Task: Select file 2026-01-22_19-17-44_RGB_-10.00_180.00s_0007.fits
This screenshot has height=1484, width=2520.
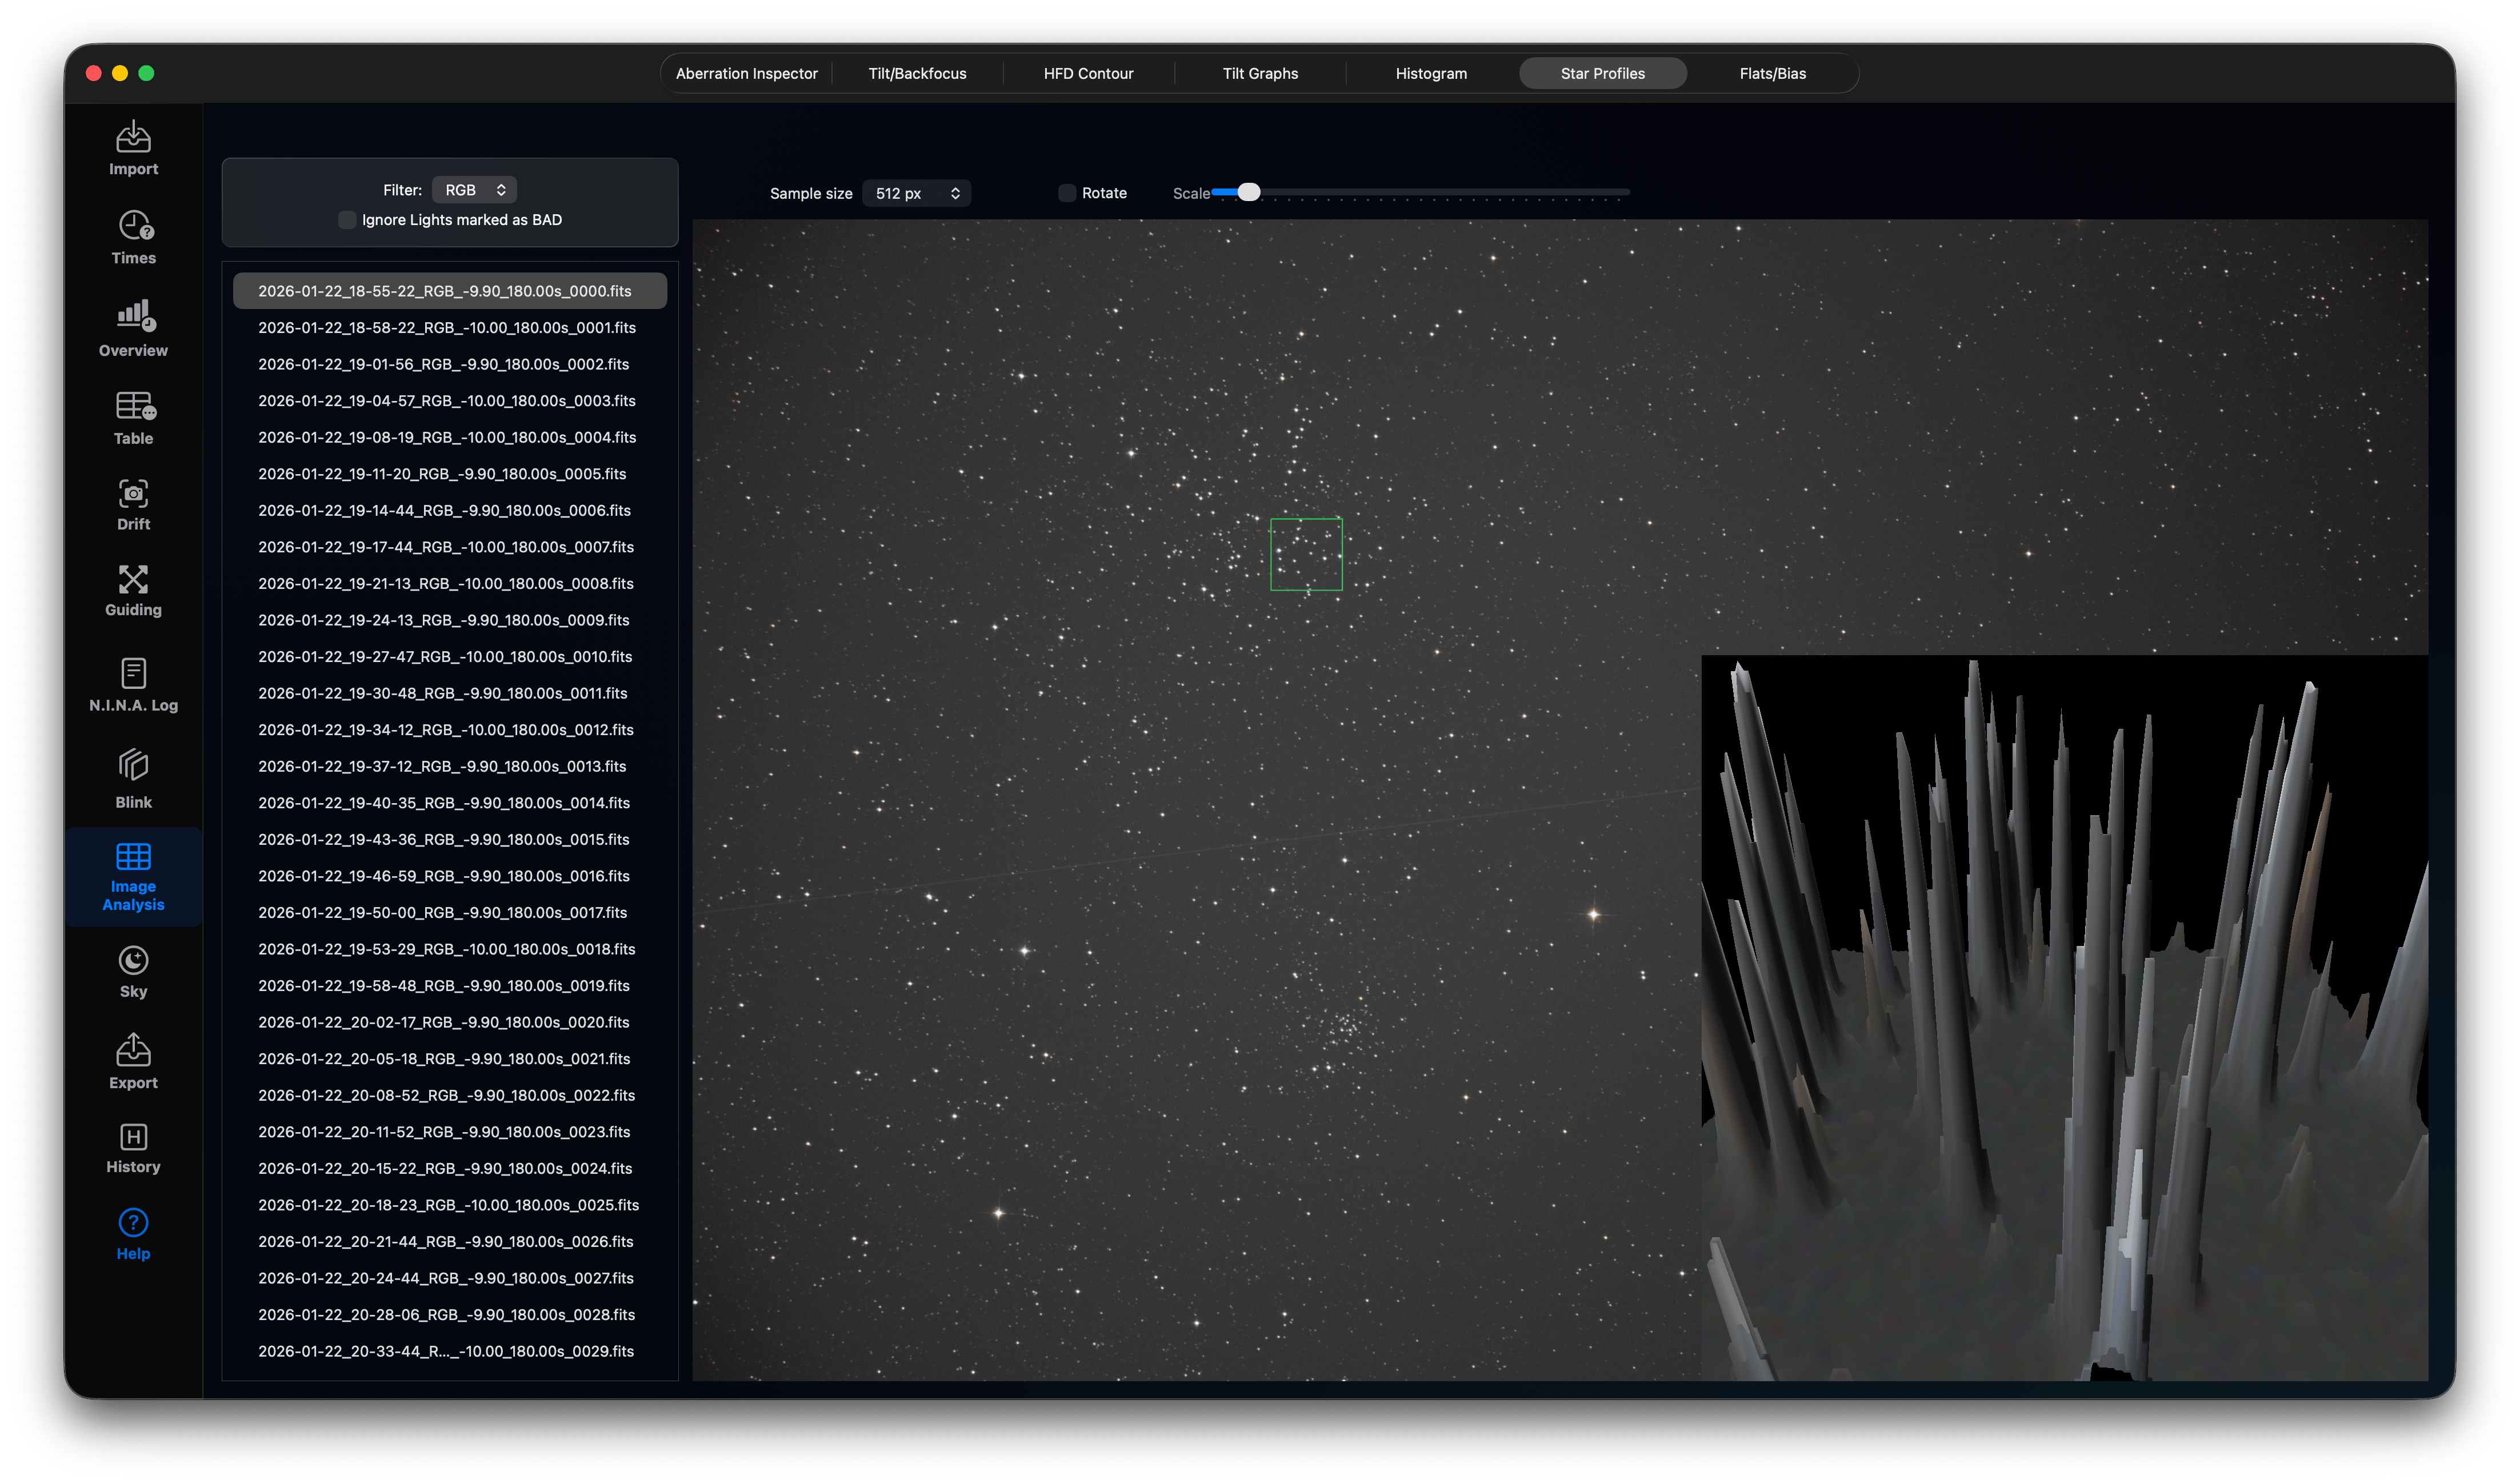Action: (x=449, y=547)
